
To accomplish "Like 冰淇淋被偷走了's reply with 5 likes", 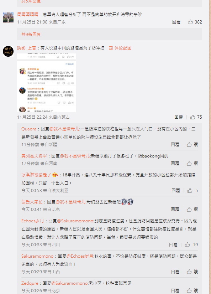I will coord(192,191).
